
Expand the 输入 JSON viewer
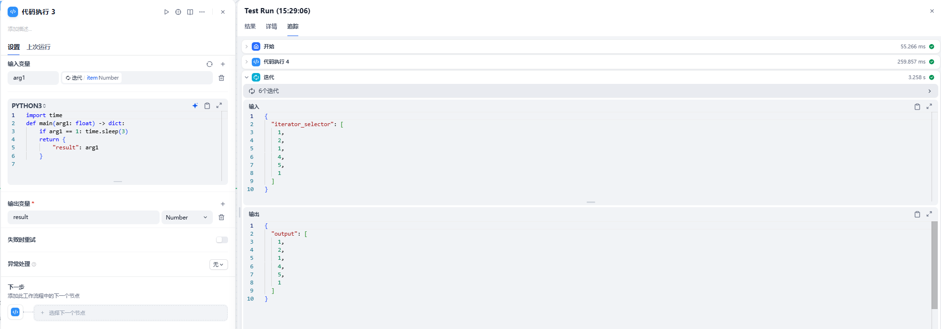[929, 106]
